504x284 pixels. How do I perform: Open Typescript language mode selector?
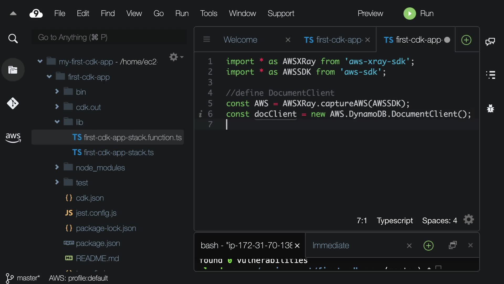(395, 220)
